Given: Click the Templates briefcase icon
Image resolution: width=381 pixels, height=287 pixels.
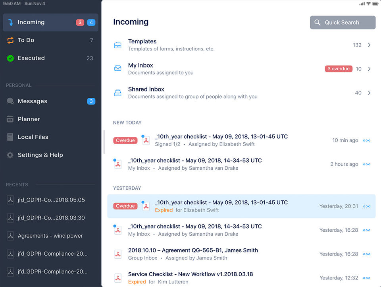Looking at the screenshot, I should (x=118, y=45).
